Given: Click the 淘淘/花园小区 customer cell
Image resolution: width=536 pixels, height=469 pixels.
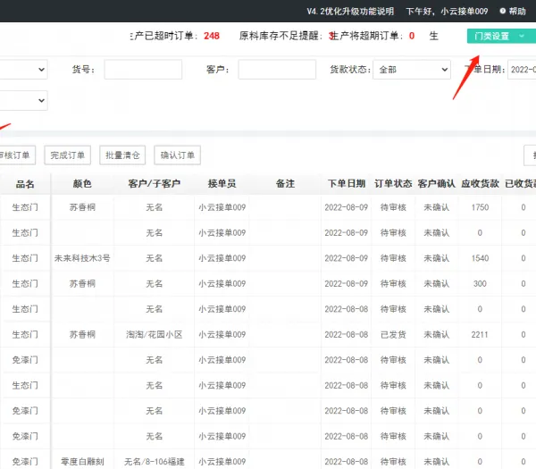Looking at the screenshot, I should coord(155,335).
